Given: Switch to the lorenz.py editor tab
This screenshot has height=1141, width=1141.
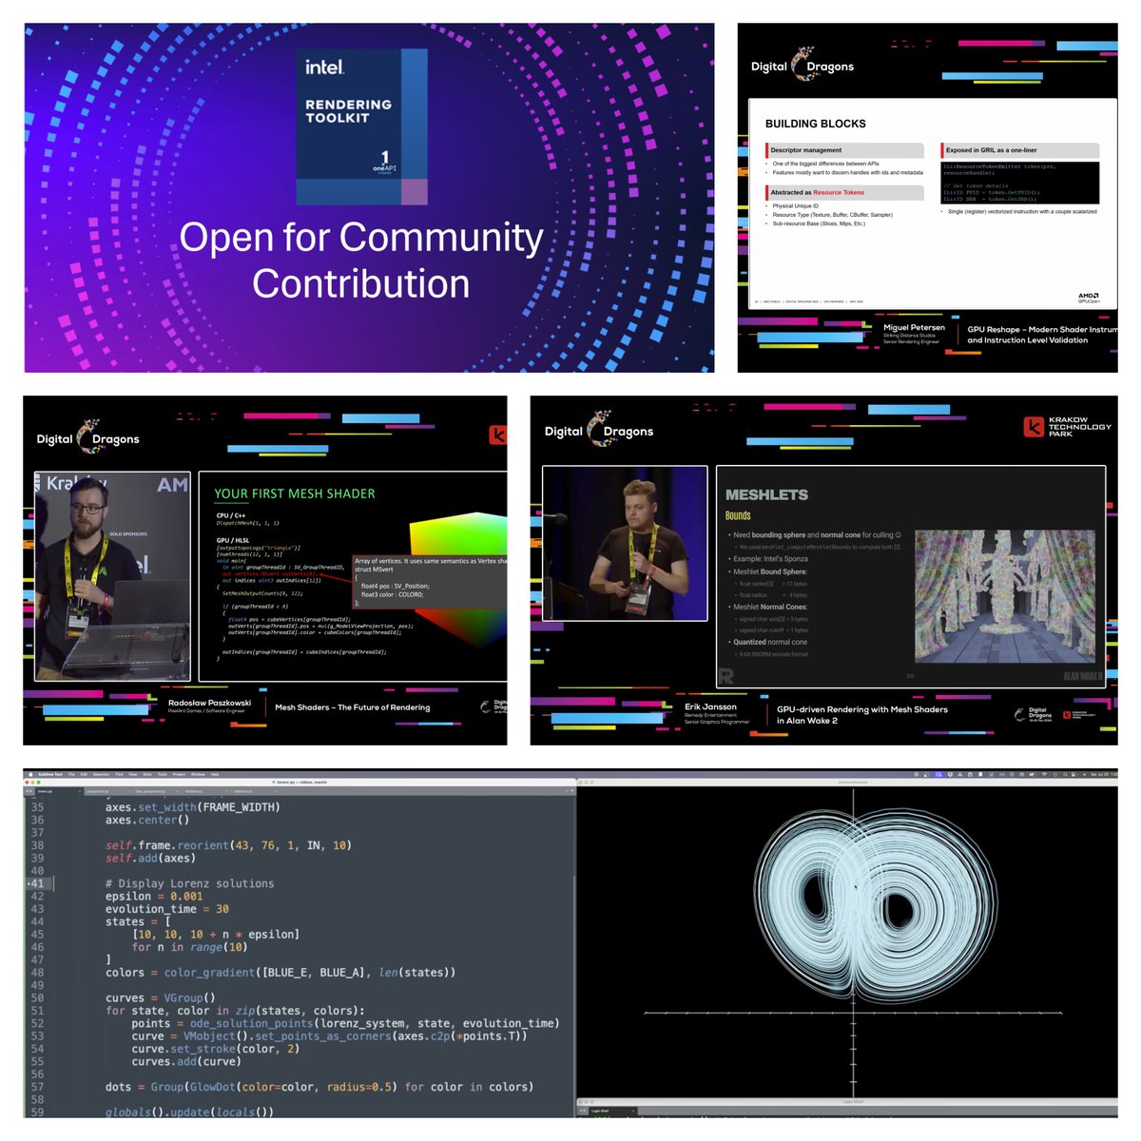Looking at the screenshot, I should [x=58, y=791].
